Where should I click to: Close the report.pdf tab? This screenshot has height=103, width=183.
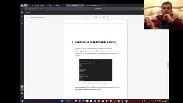point(82,5)
